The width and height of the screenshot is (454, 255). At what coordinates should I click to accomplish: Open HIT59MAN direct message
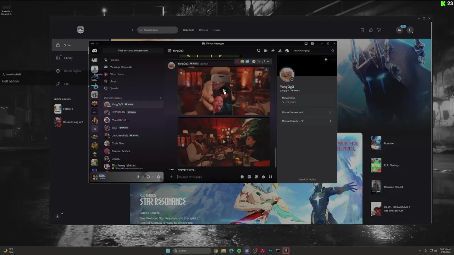point(133,112)
